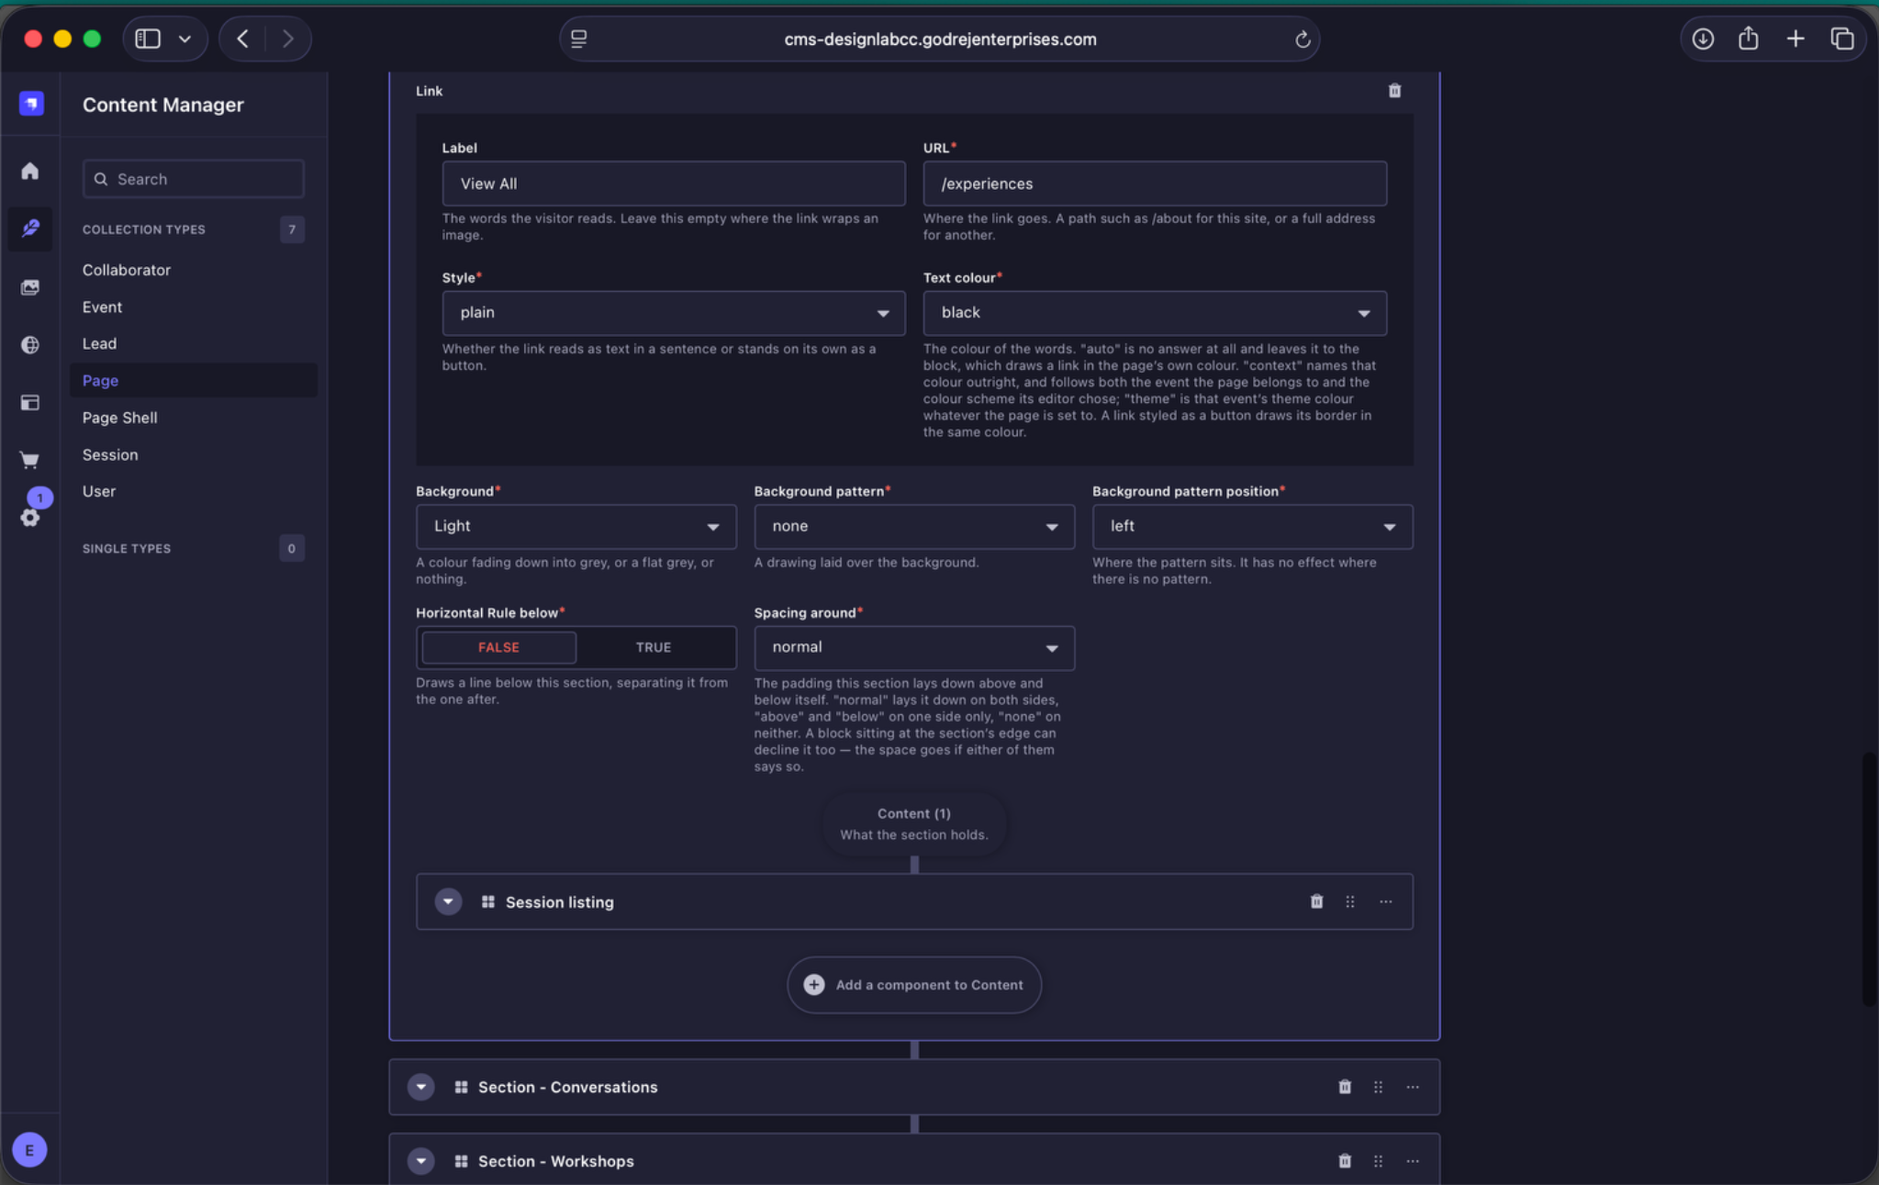Viewport: 1879px width, 1185px height.
Task: Grab the Session listing drag handle
Action: click(x=1350, y=901)
